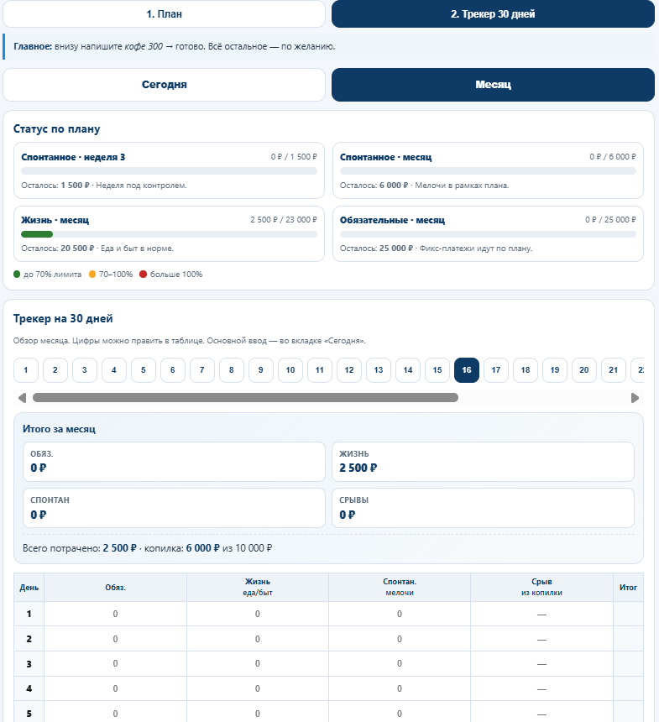The image size is (659, 722).
Task: Click the right arrow of day scrollbar
Action: click(x=635, y=398)
